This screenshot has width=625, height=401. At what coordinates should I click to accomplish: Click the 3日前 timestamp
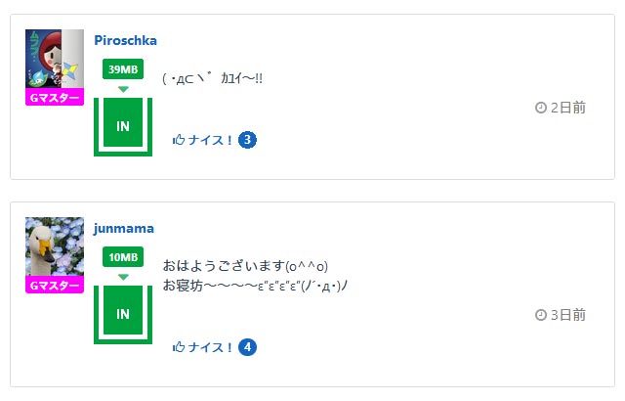[567, 315]
